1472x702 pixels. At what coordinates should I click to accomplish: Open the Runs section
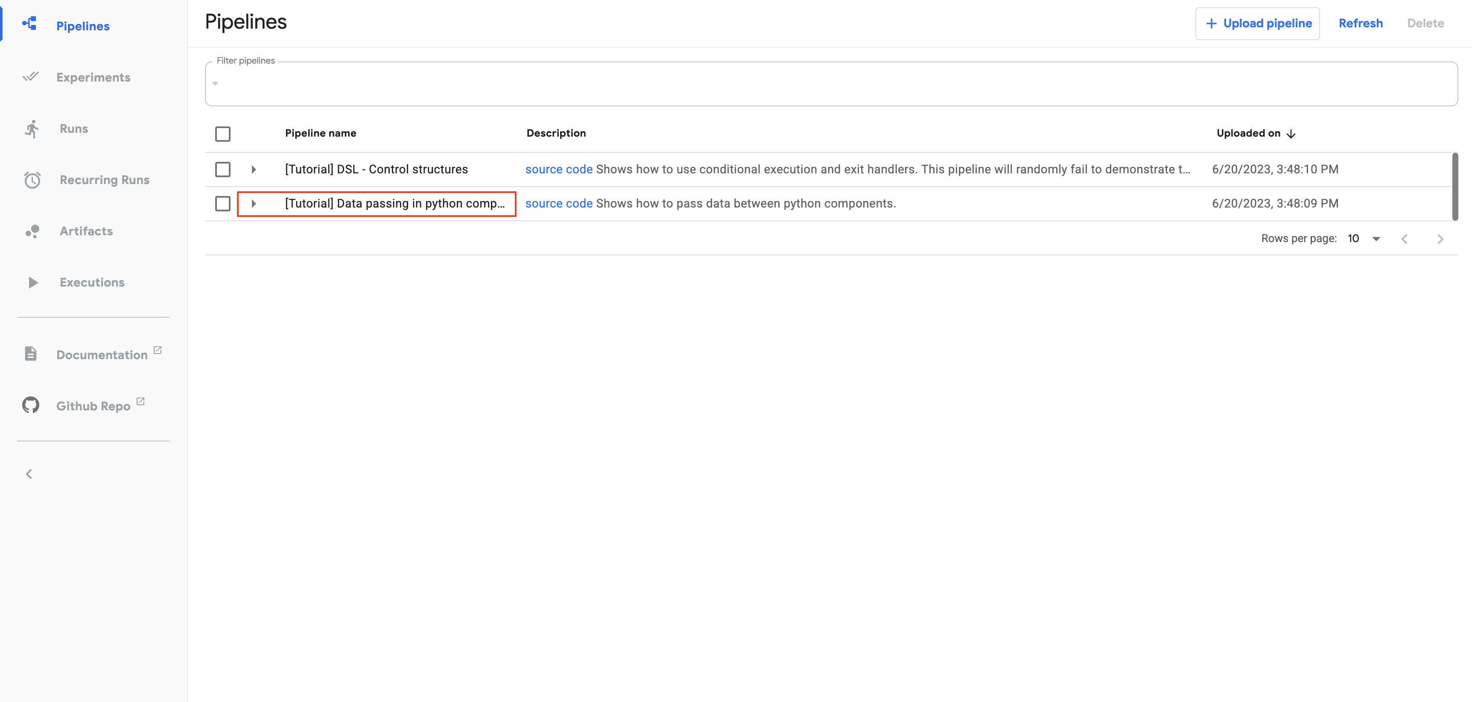pos(74,129)
